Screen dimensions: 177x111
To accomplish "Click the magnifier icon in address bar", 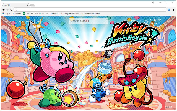I will (16, 10).
